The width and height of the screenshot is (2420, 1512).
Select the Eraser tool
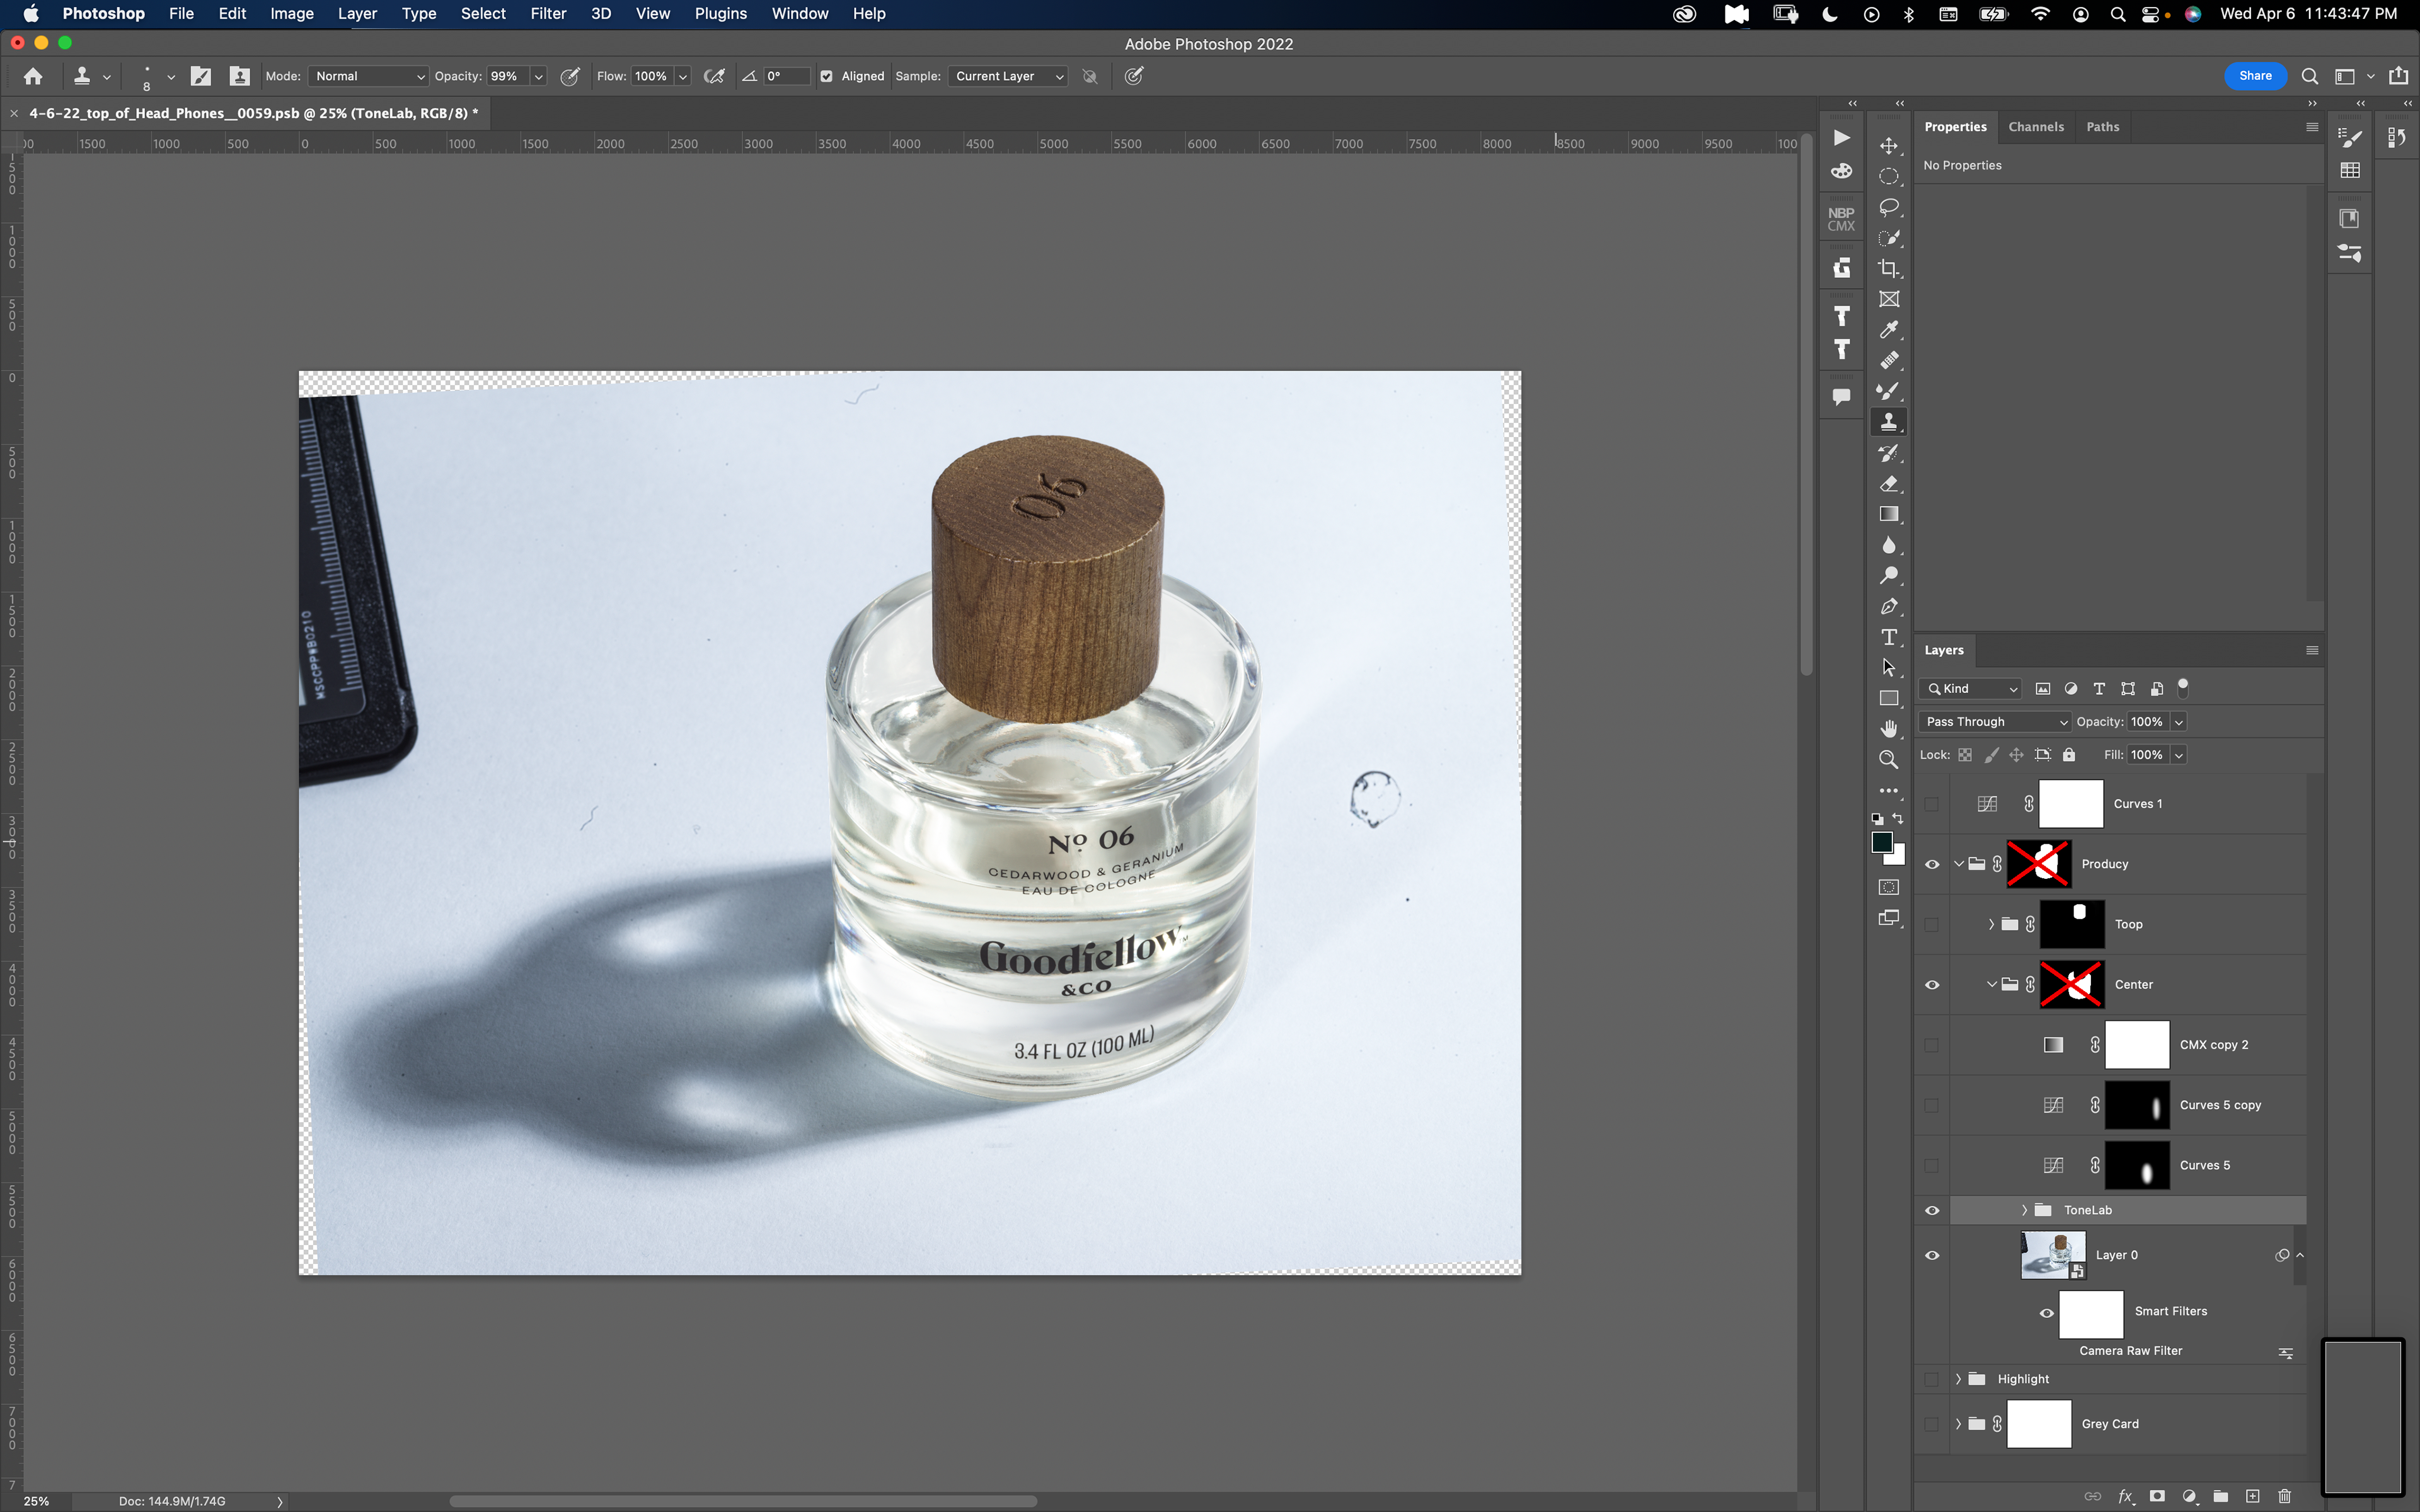point(1888,484)
